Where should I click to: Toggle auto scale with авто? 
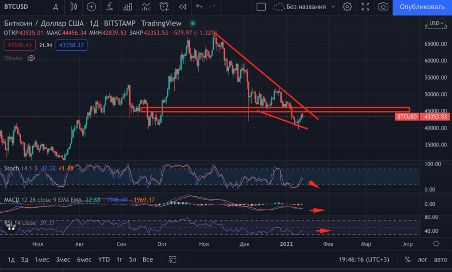pyautogui.click(x=440, y=259)
